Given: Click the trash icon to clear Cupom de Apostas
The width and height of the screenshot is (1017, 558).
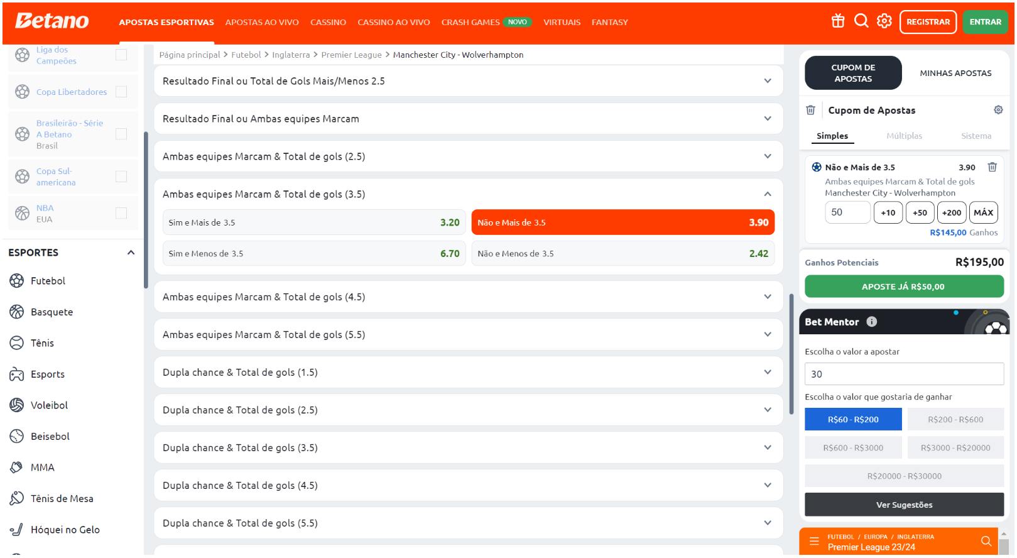Looking at the screenshot, I should (810, 110).
